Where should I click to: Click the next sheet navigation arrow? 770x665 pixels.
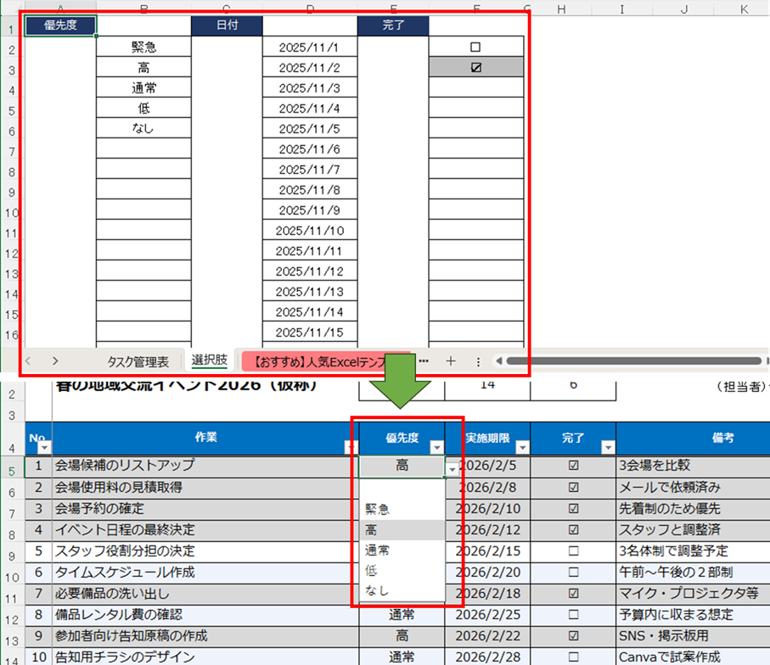click(x=55, y=360)
